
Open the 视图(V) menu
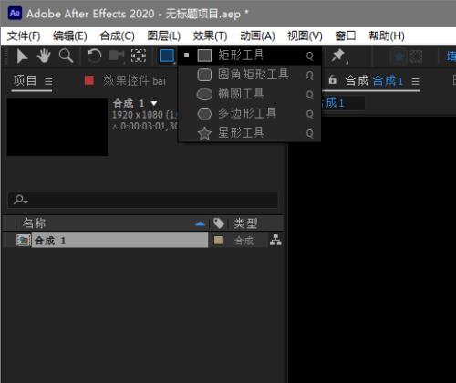tap(305, 36)
